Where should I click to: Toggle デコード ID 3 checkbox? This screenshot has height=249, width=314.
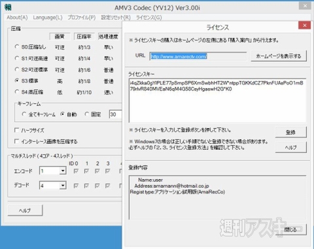[108, 186]
